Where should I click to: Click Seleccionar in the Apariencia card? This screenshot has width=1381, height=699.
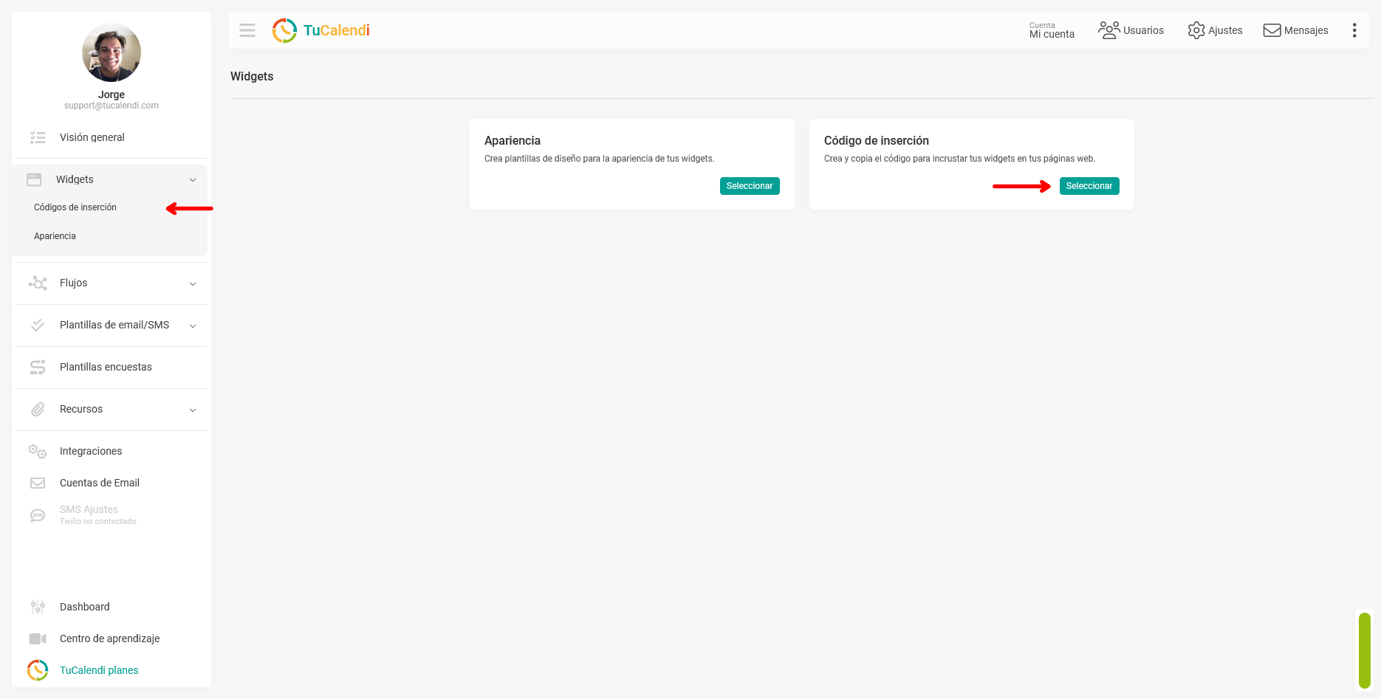(x=750, y=186)
